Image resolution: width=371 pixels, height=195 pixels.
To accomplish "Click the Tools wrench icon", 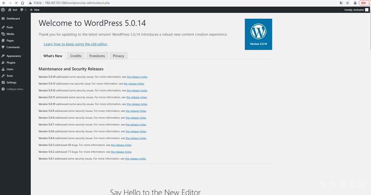I will tap(3, 76).
